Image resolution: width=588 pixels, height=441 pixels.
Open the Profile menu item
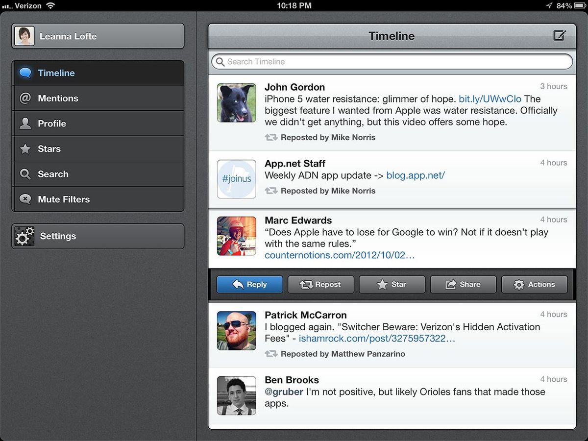(98, 123)
